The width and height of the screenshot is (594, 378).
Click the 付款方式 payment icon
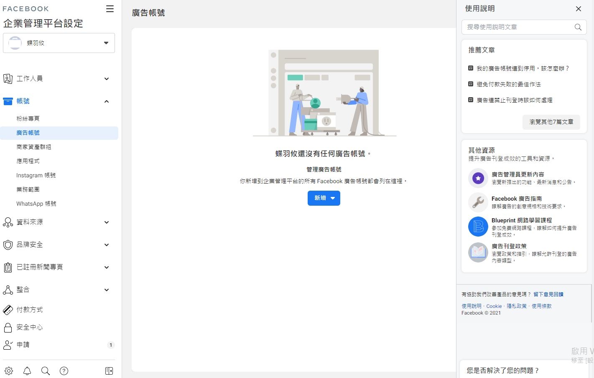coord(8,310)
